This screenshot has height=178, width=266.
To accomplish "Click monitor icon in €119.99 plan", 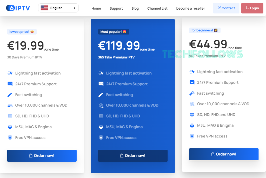I will 101,116.
